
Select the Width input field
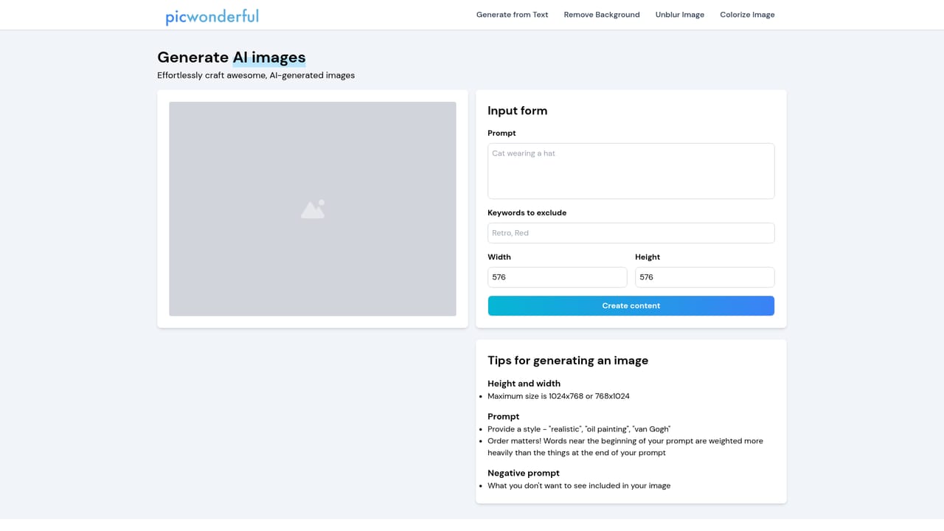coord(558,277)
